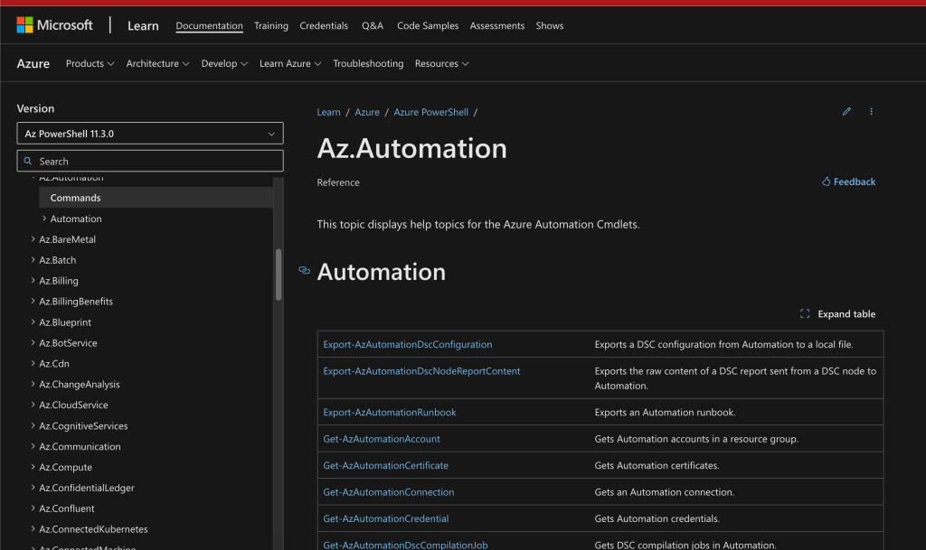The image size is (926, 550).
Task: Expand the Az.CloudService tree node
Action: [x=33, y=405]
